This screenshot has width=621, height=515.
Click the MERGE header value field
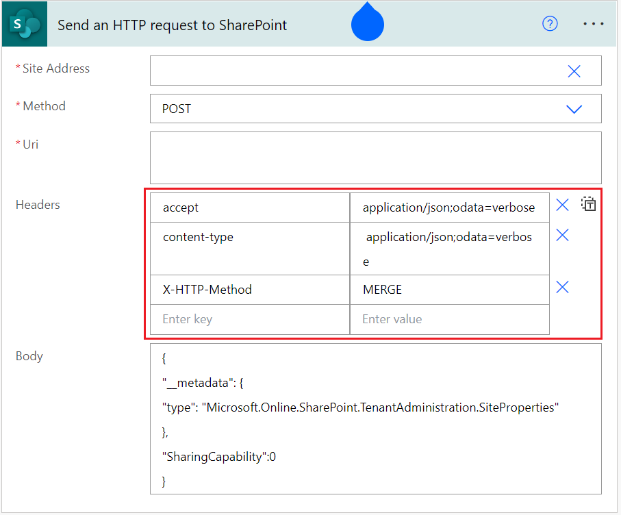coord(450,289)
